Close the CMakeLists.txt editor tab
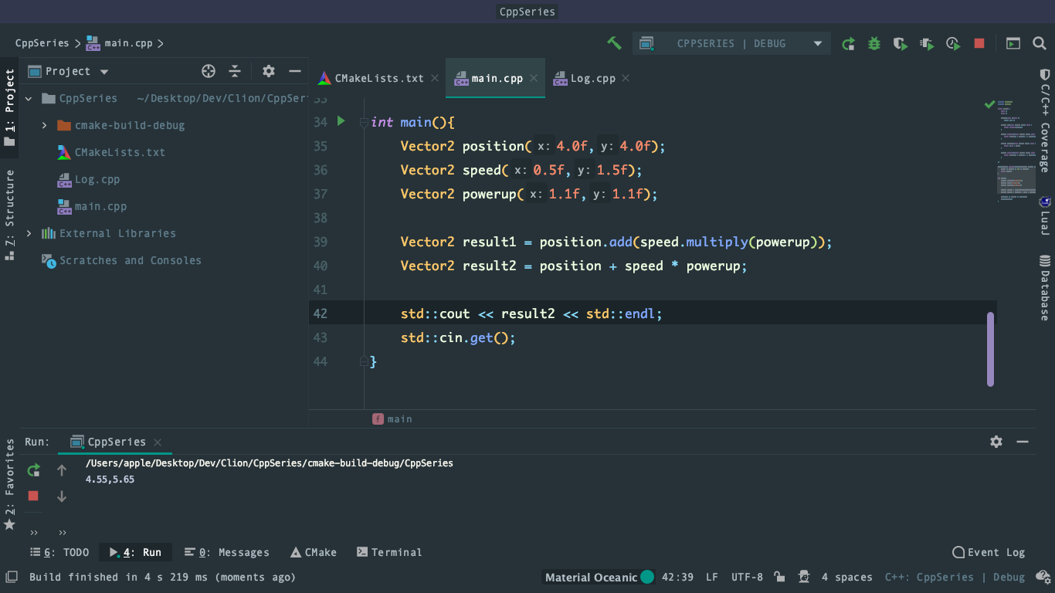The height and width of the screenshot is (593, 1055). 435,78
